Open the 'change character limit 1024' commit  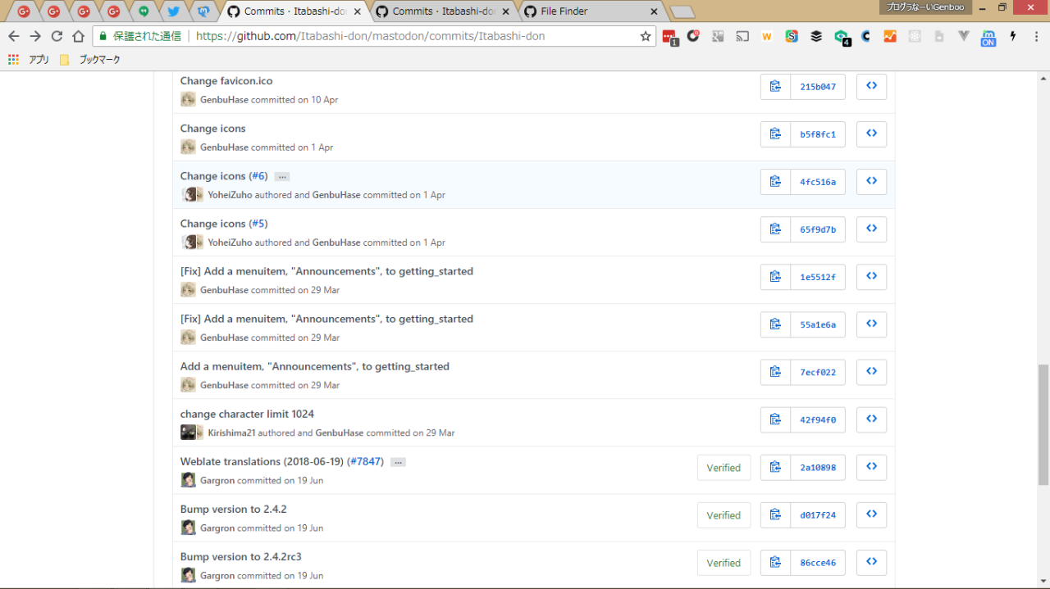point(247,414)
